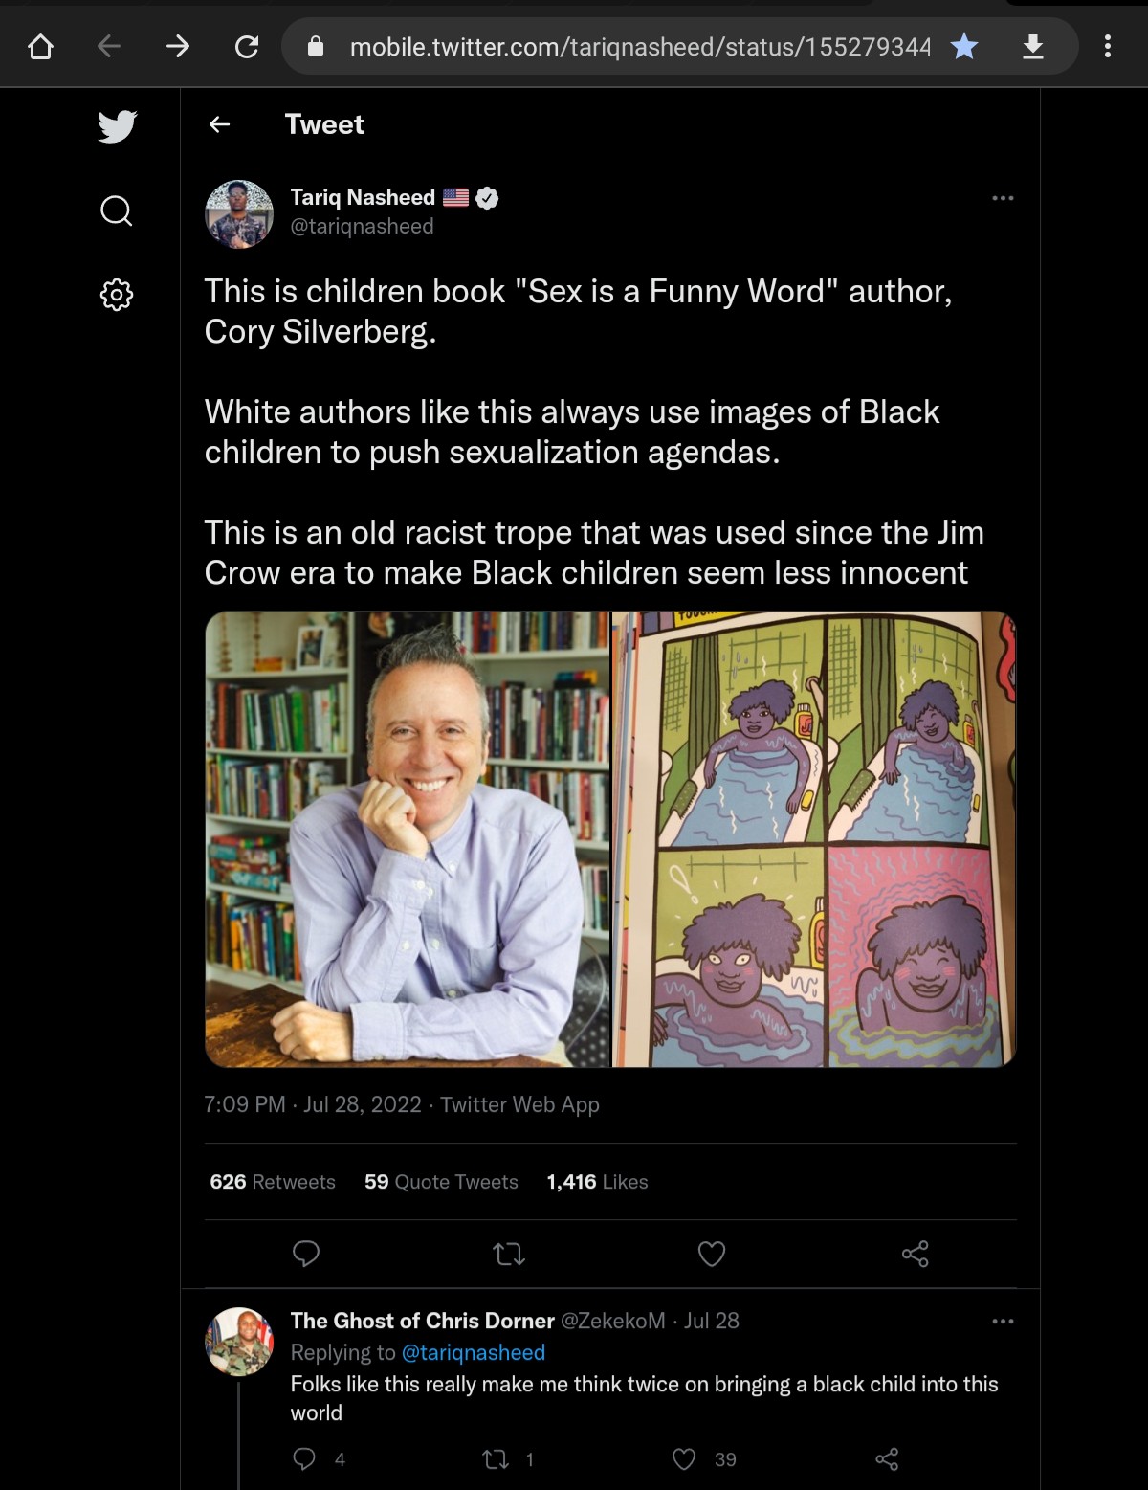Like the reply from The Ghost of Chris Dorner

(x=684, y=1458)
